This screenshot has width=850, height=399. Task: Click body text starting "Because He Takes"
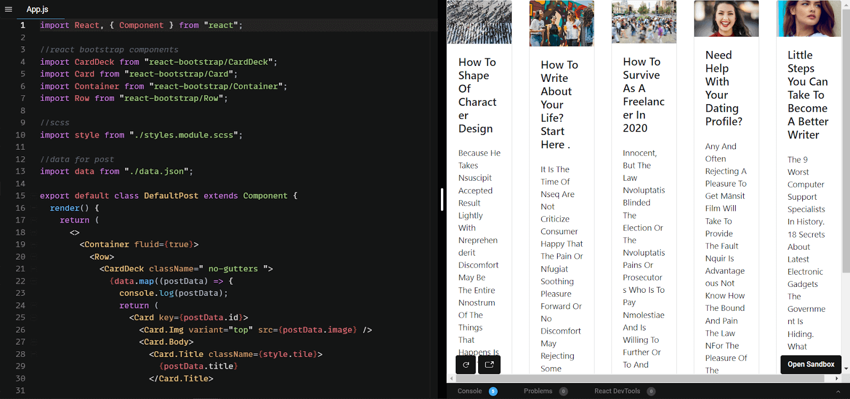[x=479, y=252]
